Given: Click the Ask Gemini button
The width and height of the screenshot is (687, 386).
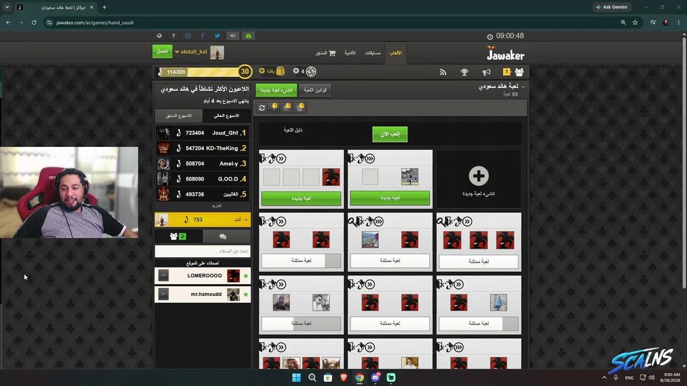Looking at the screenshot, I should click(611, 7).
